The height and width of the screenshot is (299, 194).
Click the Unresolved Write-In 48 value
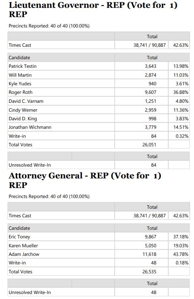[x=154, y=292]
